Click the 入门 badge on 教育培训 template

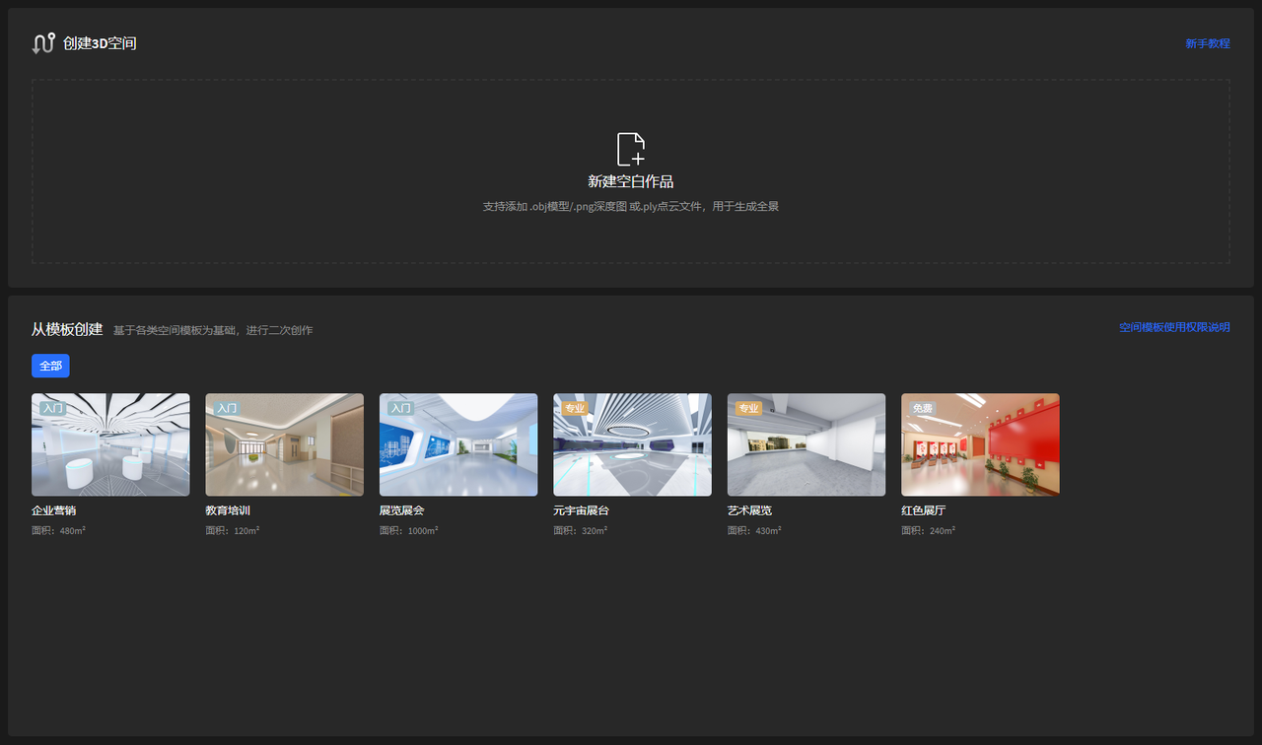(226, 408)
